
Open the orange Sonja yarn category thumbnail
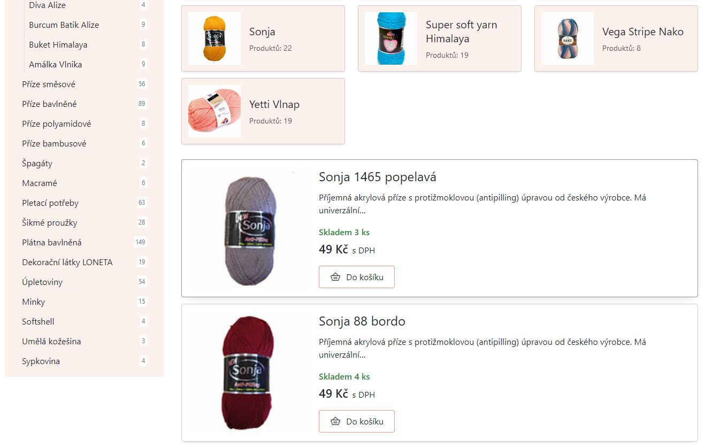click(x=214, y=38)
